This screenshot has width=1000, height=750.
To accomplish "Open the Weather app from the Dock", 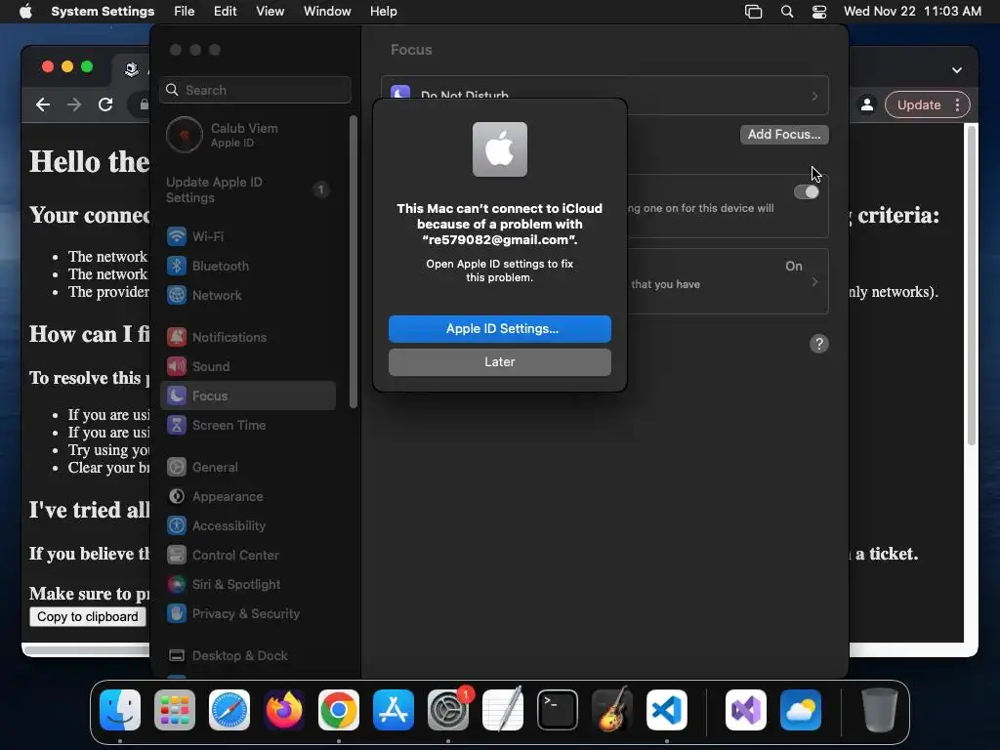I will click(x=801, y=710).
